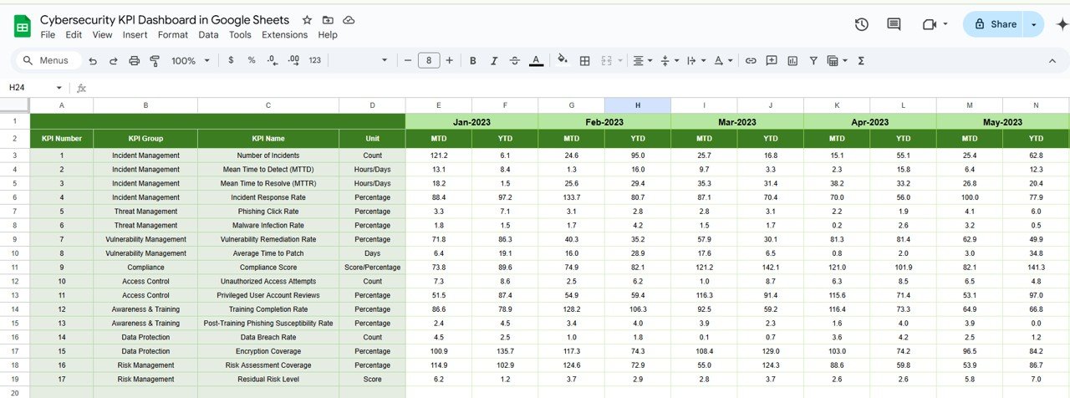Open the font family dropdown
Viewport: 1070px width, 398px height.
pos(361,60)
